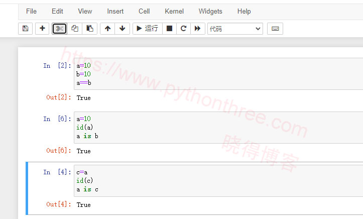The width and height of the screenshot is (363, 219).
Task: Click the 'a is b' code line
Action: (87, 136)
